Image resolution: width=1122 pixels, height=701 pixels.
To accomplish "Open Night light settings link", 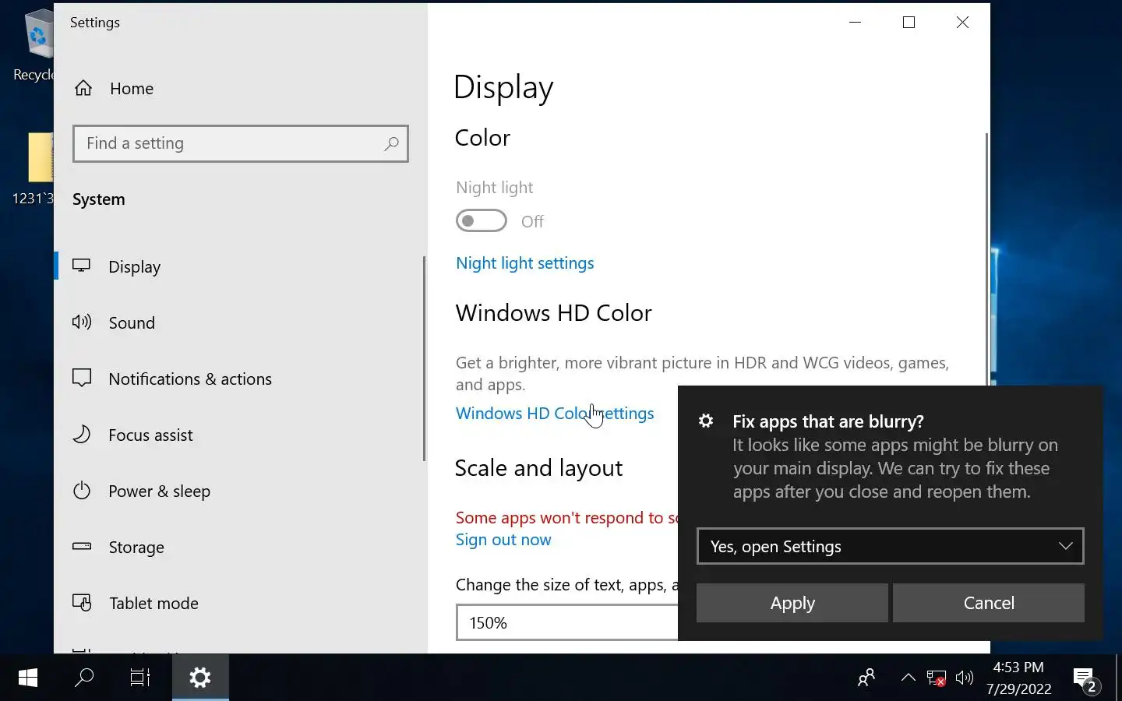I will (524, 263).
